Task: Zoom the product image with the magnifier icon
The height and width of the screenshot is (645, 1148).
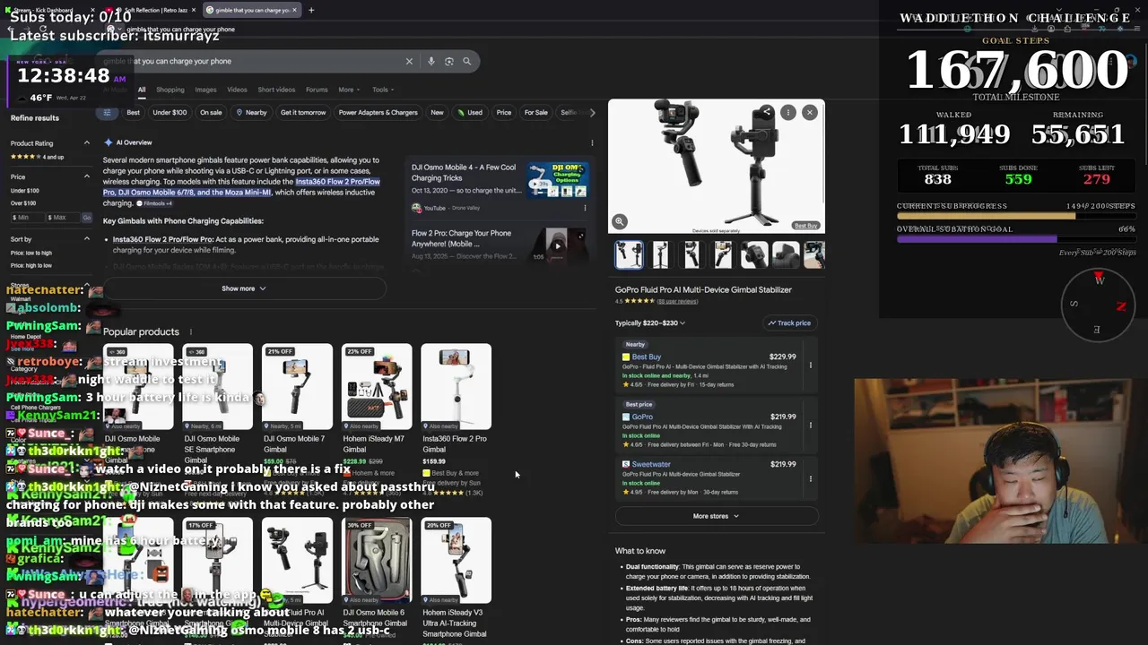Action: [x=619, y=221]
